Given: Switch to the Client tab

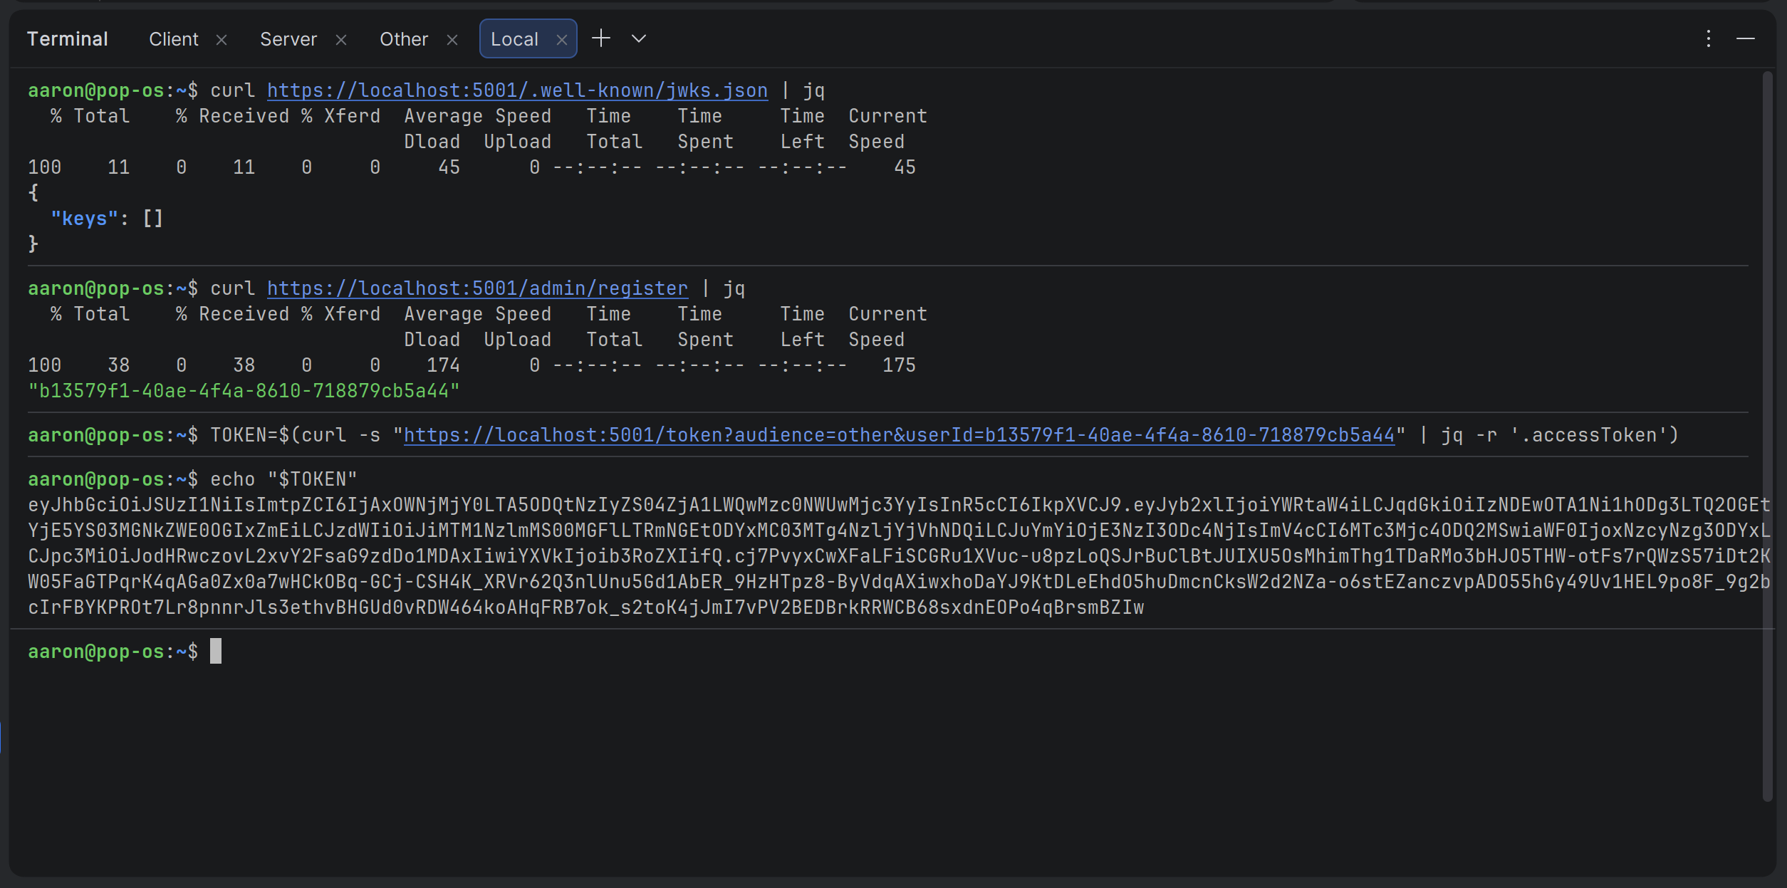Looking at the screenshot, I should (x=173, y=39).
